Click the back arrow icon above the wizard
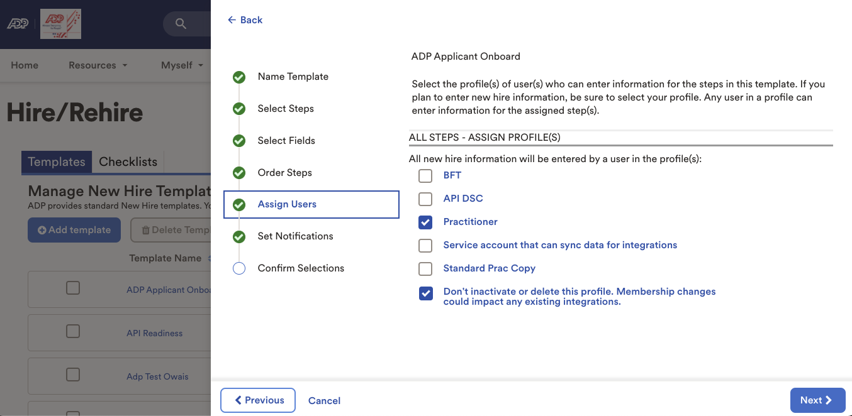The width and height of the screenshot is (852, 416). pyautogui.click(x=232, y=19)
